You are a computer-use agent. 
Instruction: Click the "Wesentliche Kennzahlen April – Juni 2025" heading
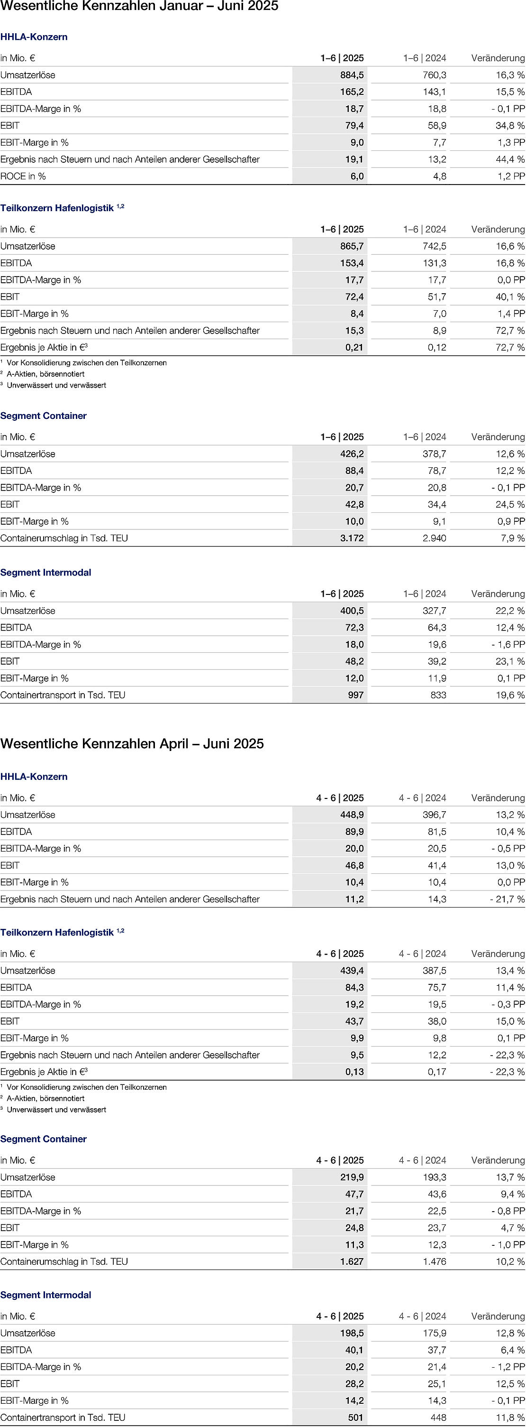pyautogui.click(x=132, y=743)
